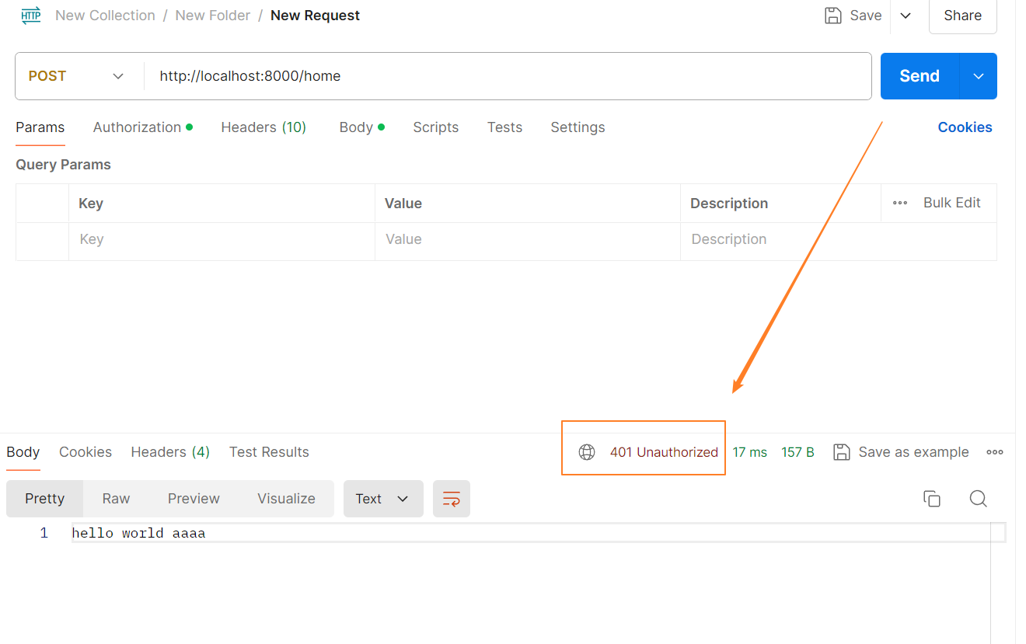Open the Text format dropdown
Screen dimensions: 1026x644
click(x=382, y=499)
